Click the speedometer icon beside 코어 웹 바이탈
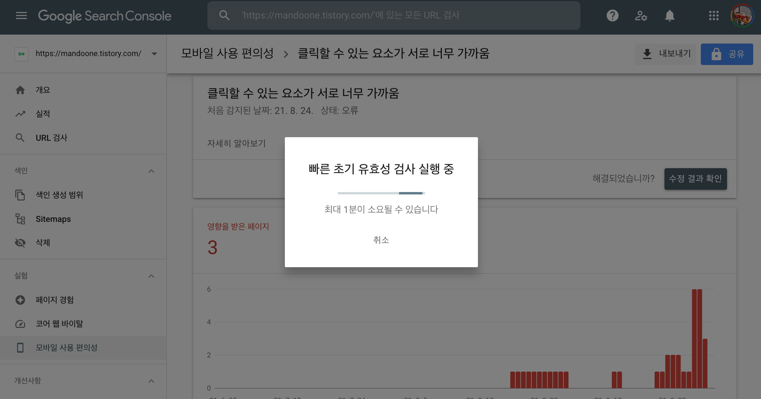 click(x=20, y=324)
